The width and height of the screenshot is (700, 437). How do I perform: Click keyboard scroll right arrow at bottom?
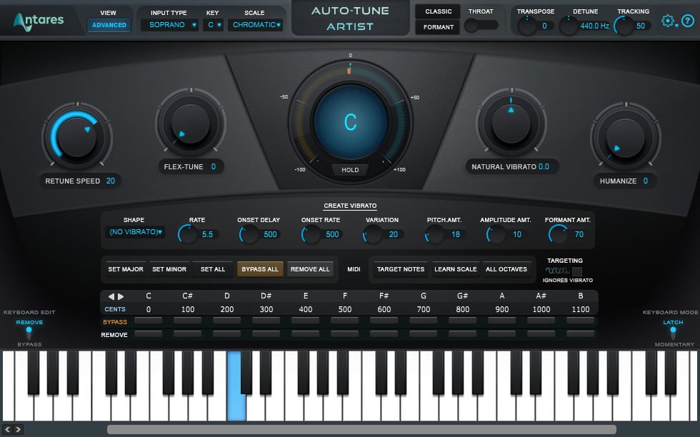(x=18, y=429)
